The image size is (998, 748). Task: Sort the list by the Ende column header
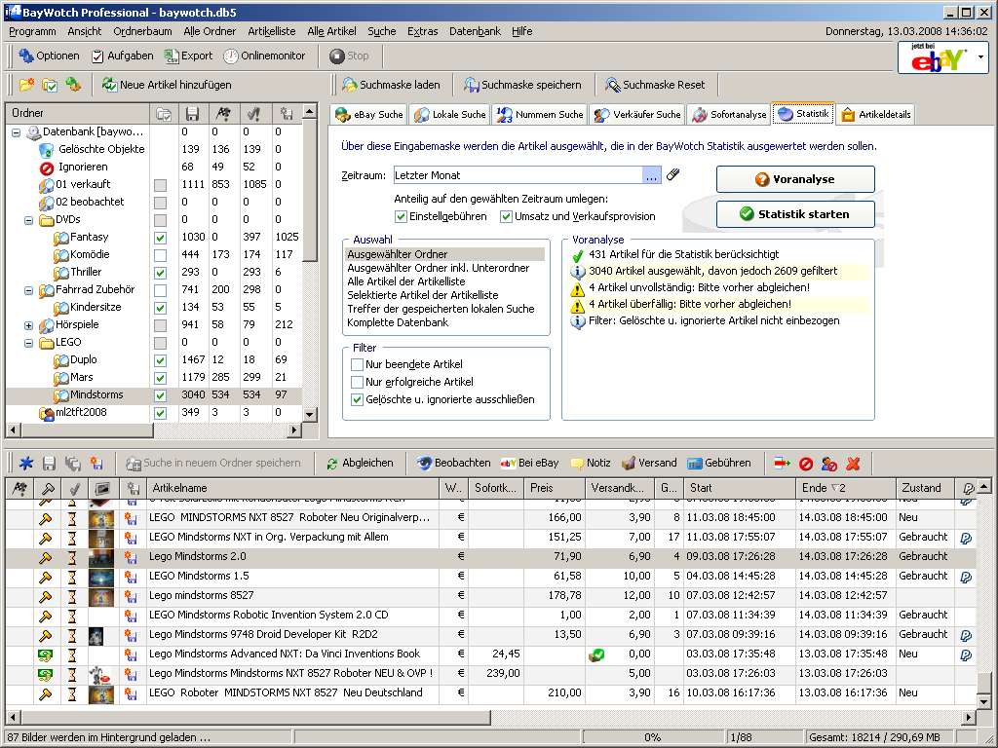coord(845,488)
